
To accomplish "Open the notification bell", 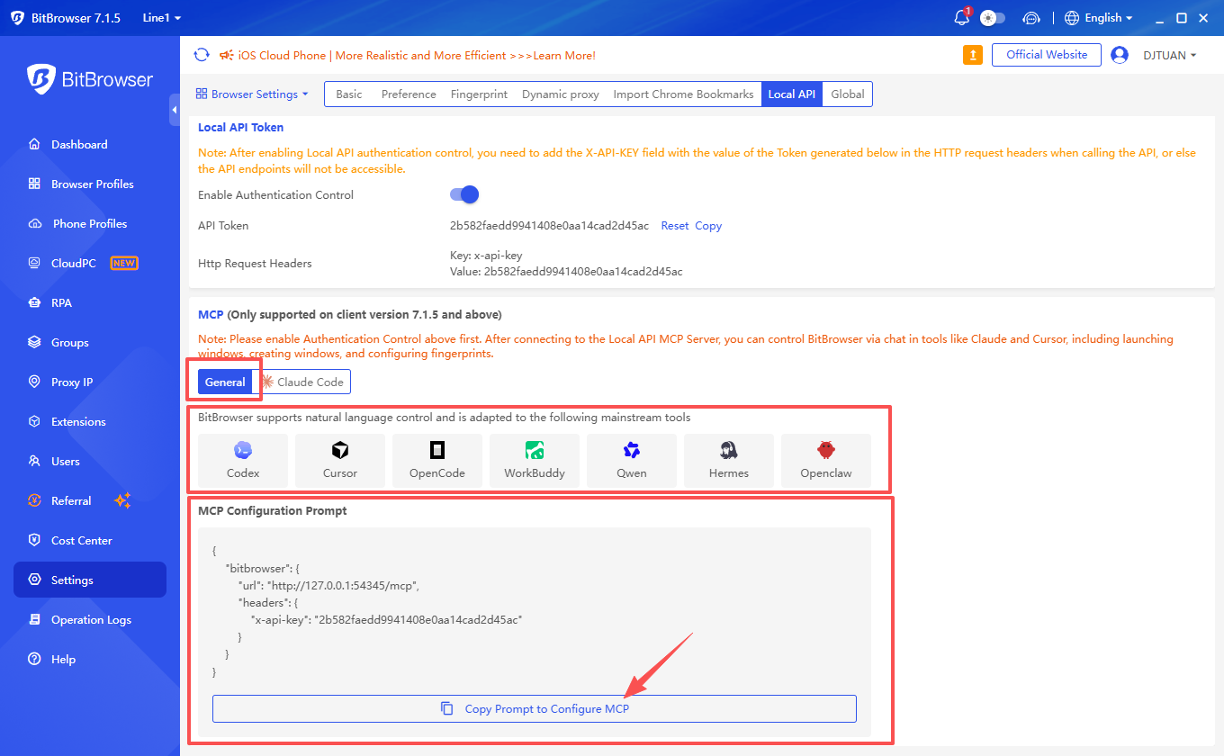I will coord(961,18).
